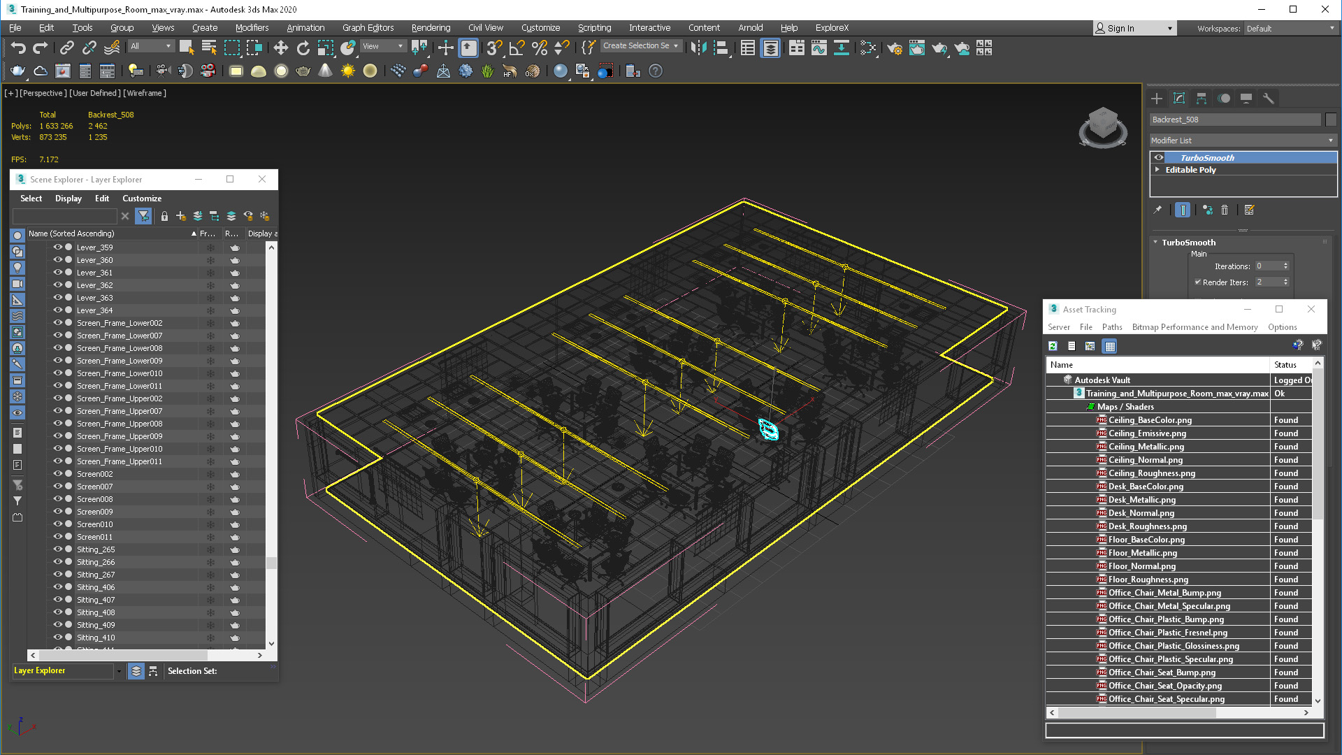This screenshot has height=755, width=1342.
Task: Click the Redo arrow icon
Action: [x=41, y=48]
